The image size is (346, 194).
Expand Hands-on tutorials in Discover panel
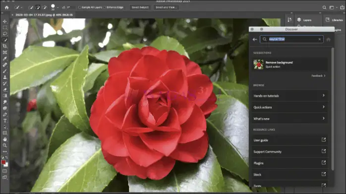[289, 96]
